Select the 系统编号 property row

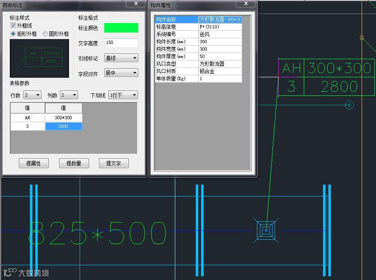[198, 35]
